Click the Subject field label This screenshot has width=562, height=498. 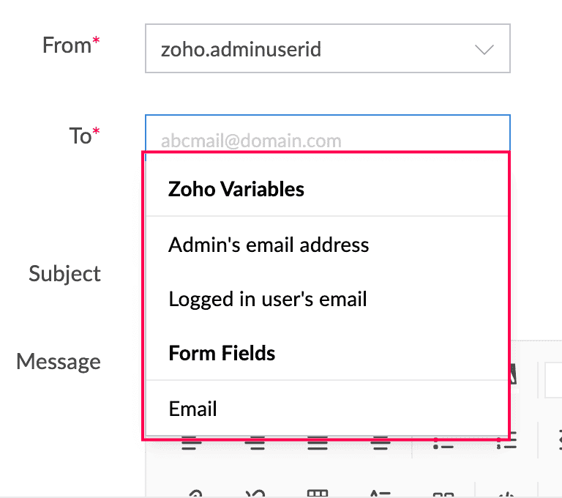click(x=64, y=274)
